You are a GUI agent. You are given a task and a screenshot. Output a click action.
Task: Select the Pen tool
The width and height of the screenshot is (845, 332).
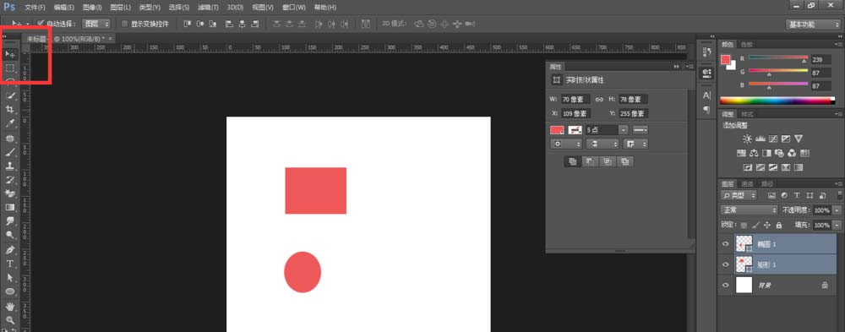coord(9,250)
